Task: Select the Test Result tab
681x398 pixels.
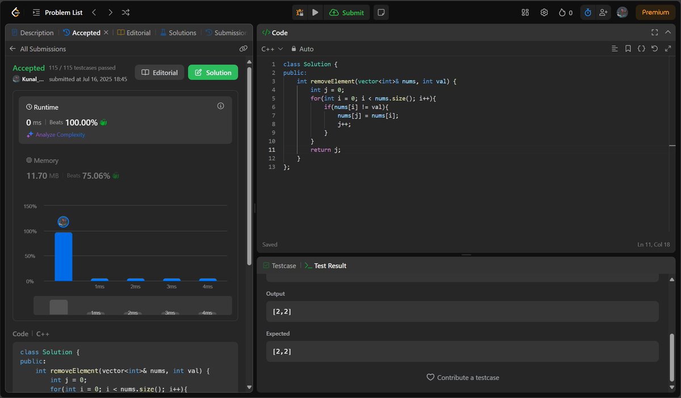Action: coord(325,266)
